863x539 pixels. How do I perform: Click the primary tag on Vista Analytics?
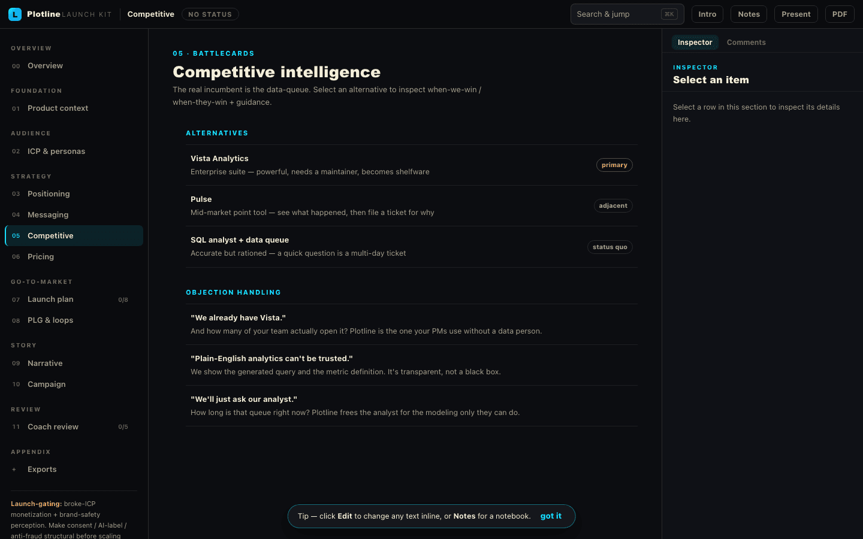pyautogui.click(x=614, y=165)
